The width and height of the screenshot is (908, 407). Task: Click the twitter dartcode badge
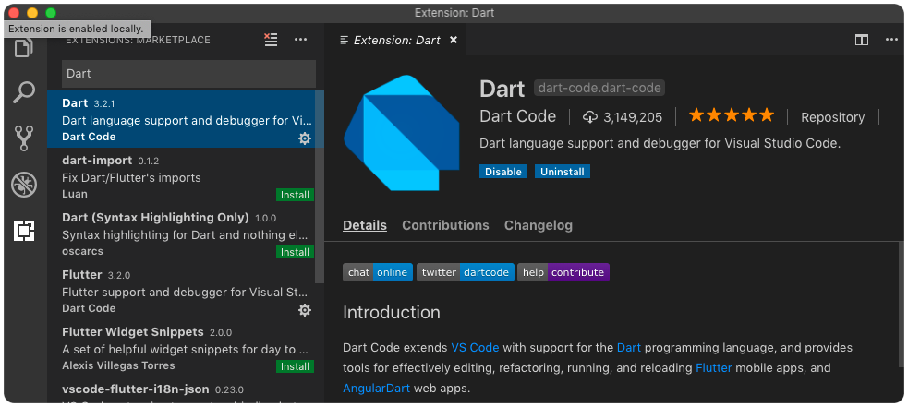tap(466, 272)
